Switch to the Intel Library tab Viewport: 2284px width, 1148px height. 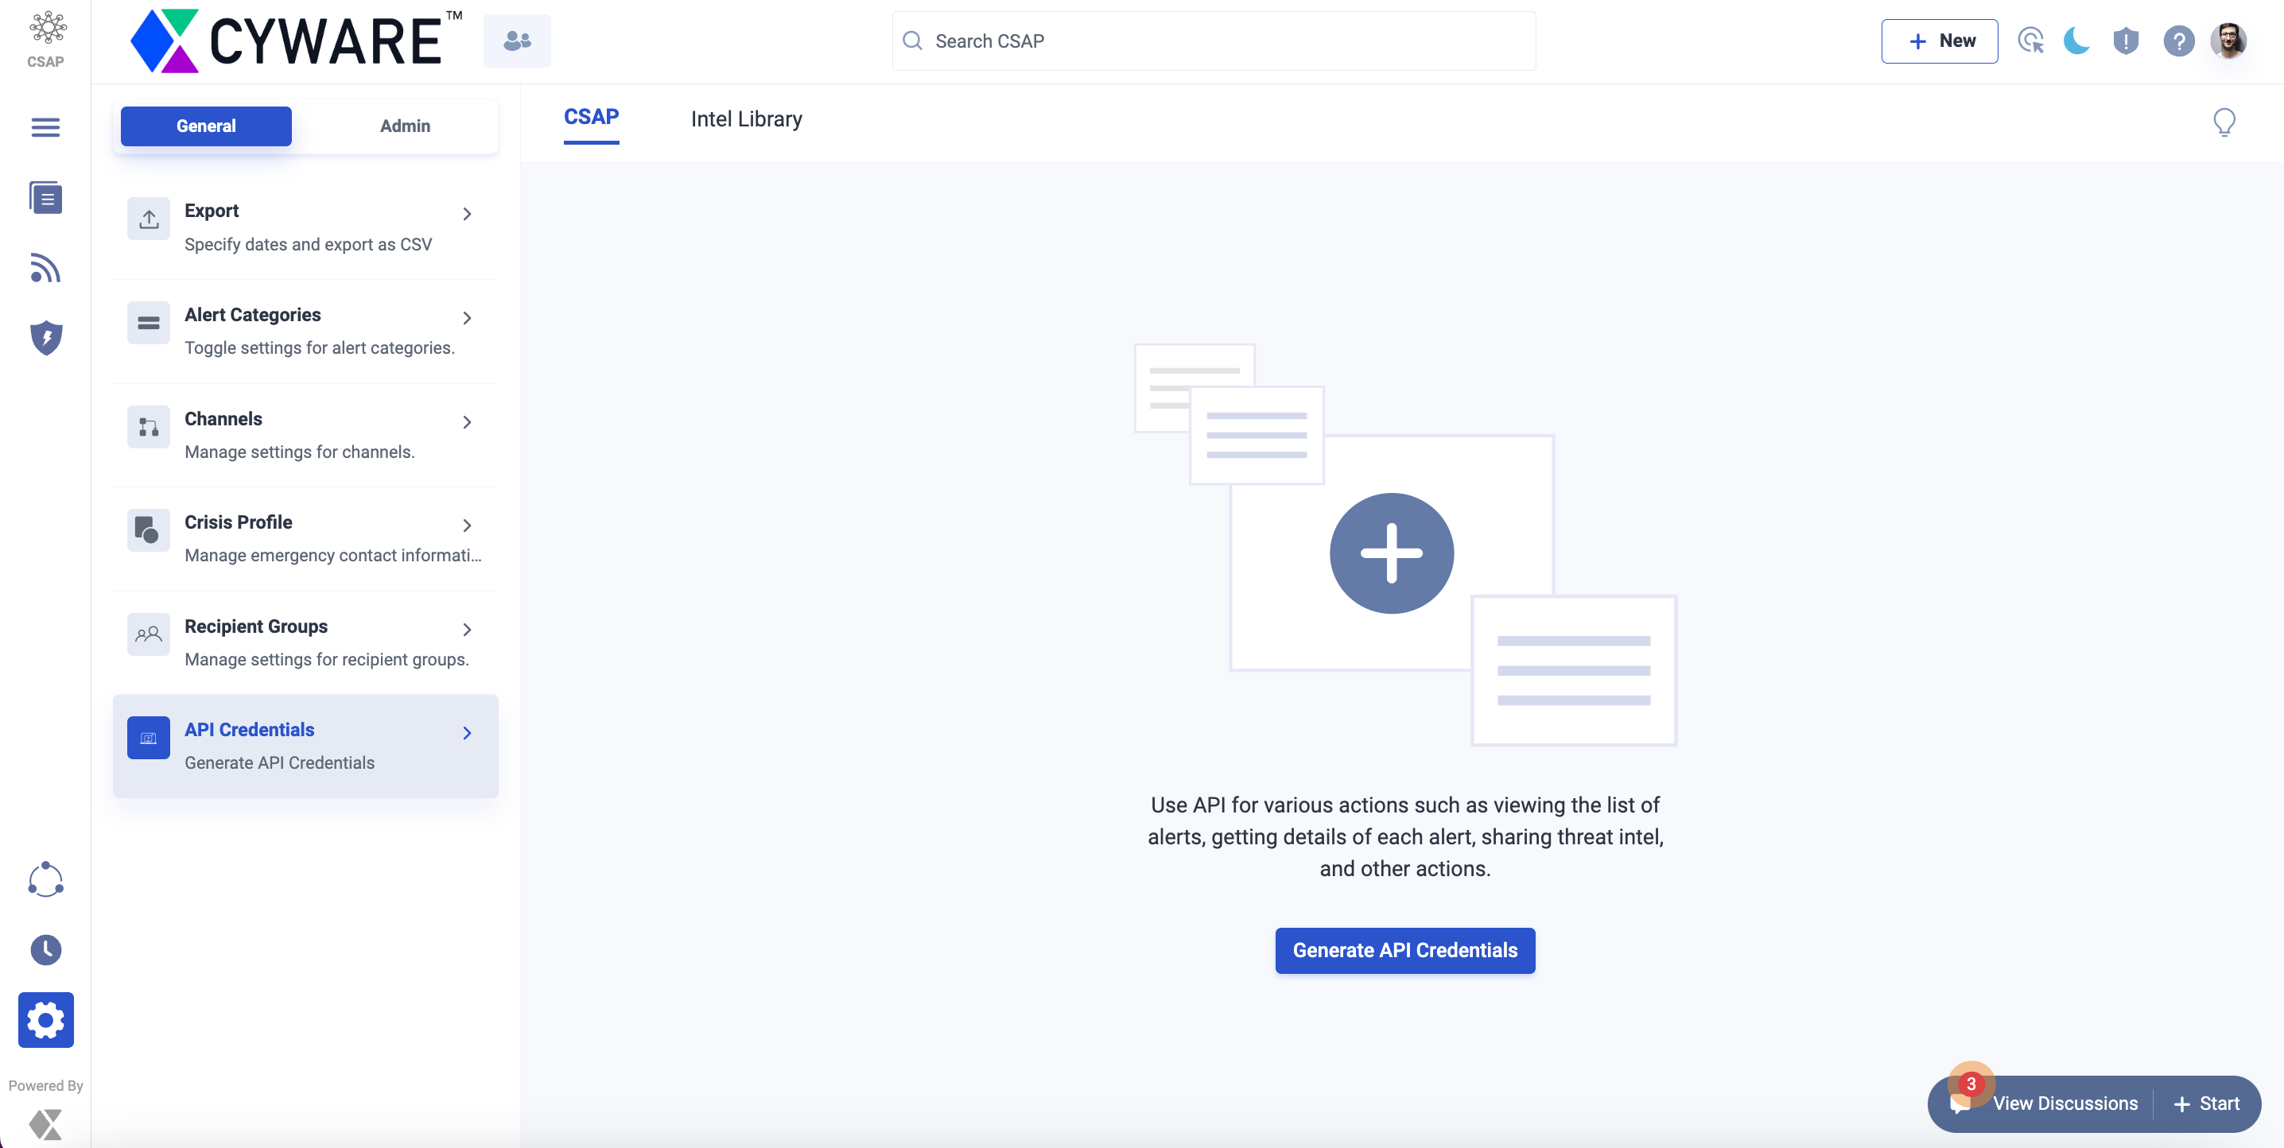(746, 118)
